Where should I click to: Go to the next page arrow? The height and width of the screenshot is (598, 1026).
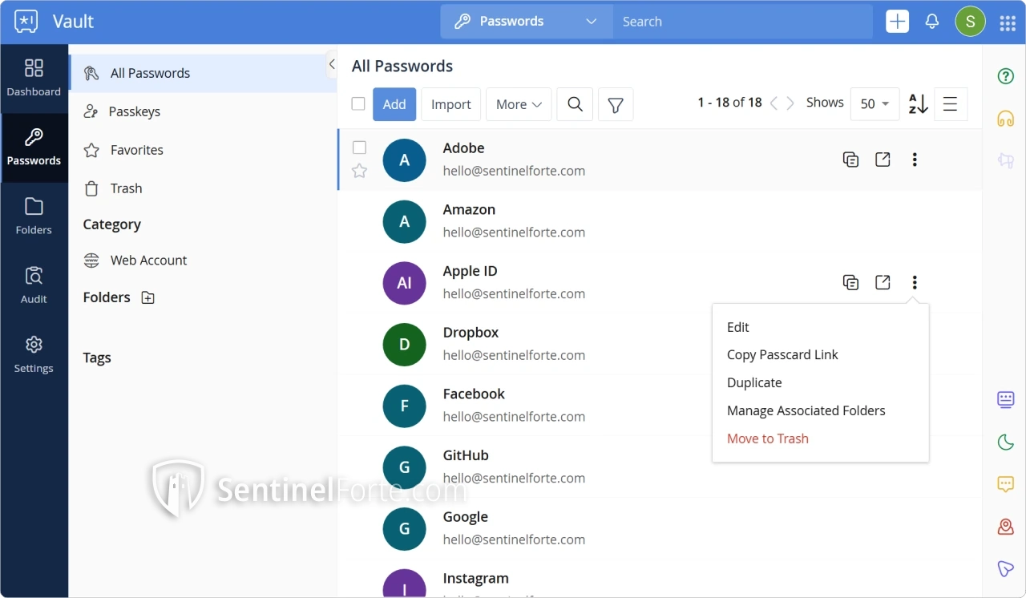[x=790, y=103]
